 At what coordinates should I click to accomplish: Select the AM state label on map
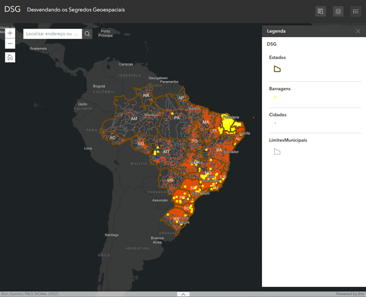[134, 119]
